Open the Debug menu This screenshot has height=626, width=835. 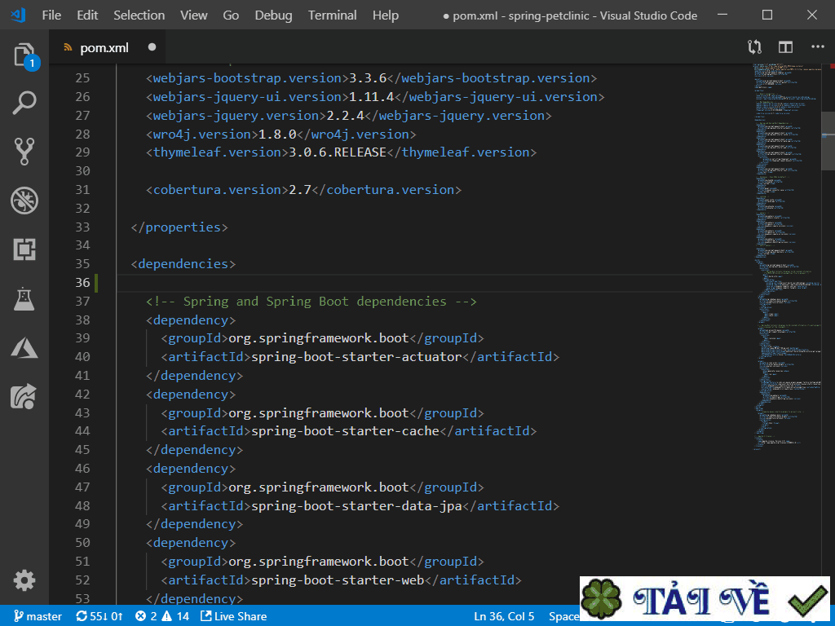(x=272, y=15)
